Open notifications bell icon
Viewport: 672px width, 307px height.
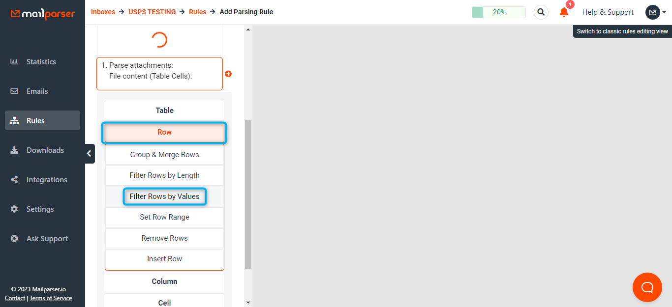(x=564, y=12)
